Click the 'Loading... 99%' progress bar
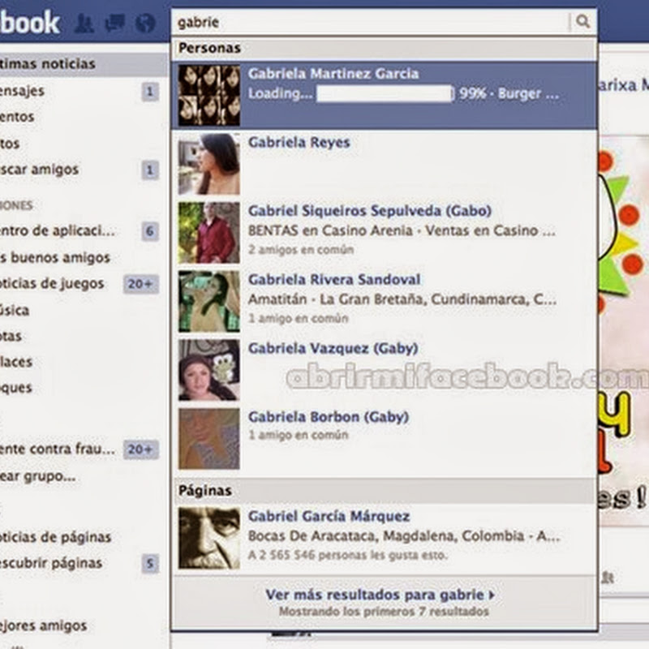Viewport: 649px width, 649px height. click(385, 94)
